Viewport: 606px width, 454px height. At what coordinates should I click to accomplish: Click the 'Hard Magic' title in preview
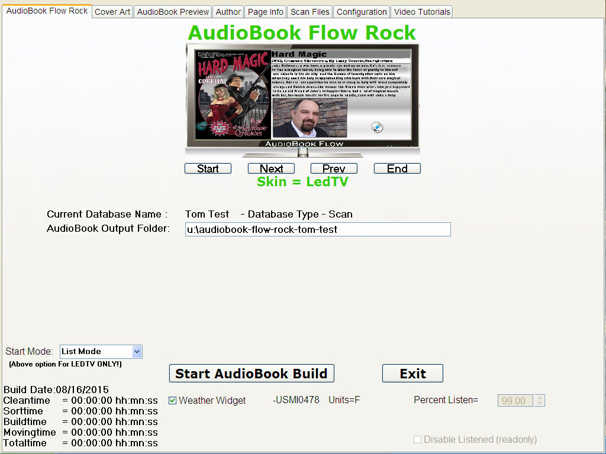tap(299, 54)
